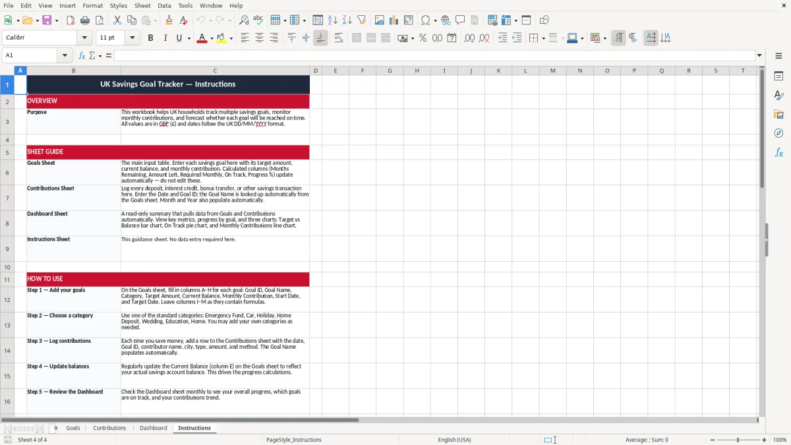
Task: Open the Font Color dropdown arrow
Action: (x=210, y=38)
